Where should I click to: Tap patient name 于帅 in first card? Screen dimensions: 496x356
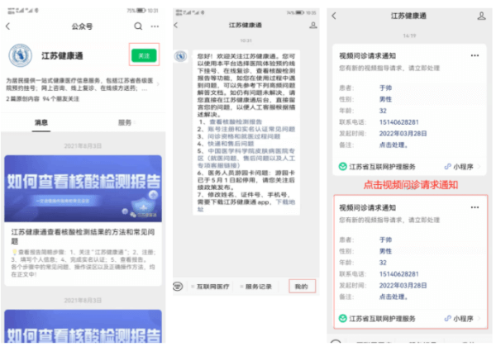coord(385,88)
